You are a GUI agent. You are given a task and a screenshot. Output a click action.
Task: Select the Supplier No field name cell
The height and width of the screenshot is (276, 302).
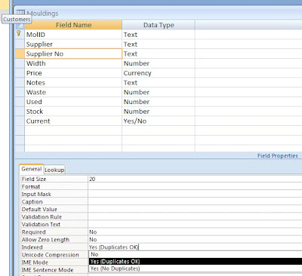73,54
